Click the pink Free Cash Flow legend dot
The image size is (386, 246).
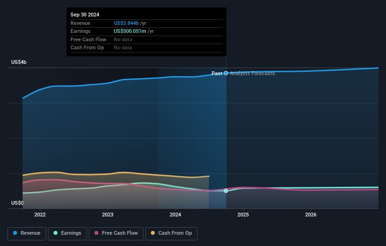pos(96,233)
